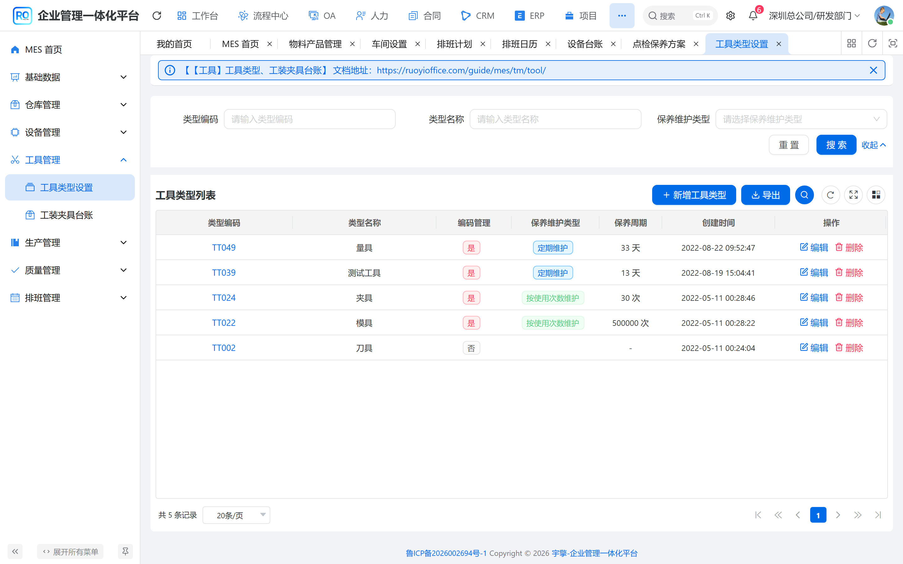Image resolution: width=903 pixels, height=564 pixels.
Task: Expand the 设备管理 menu
Action: coord(70,133)
